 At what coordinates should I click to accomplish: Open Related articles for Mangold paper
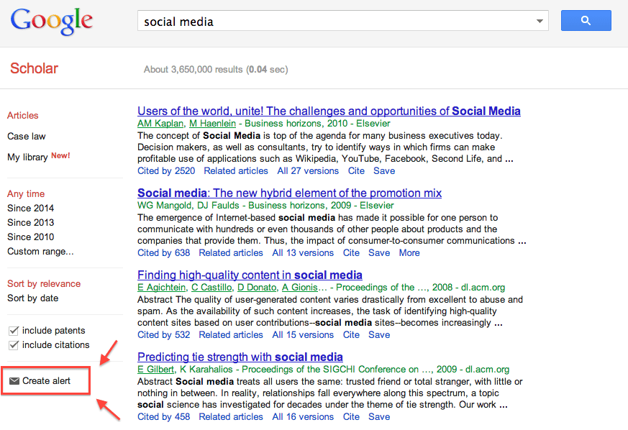pos(231,253)
